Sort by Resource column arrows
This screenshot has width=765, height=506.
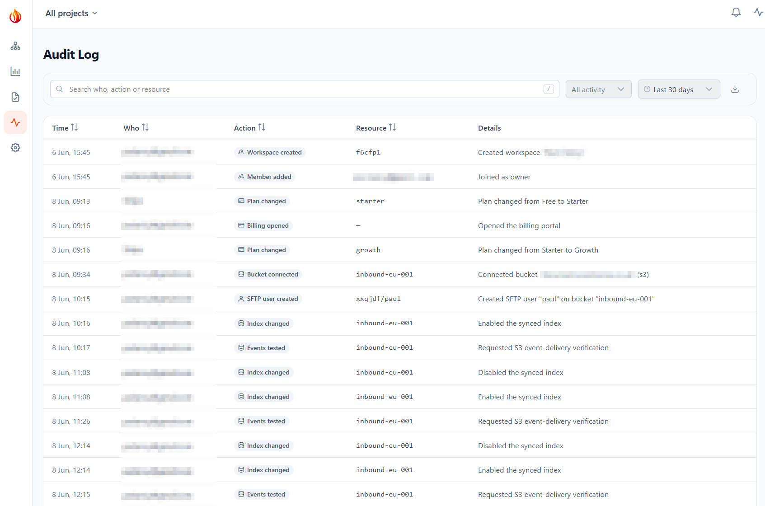[392, 127]
